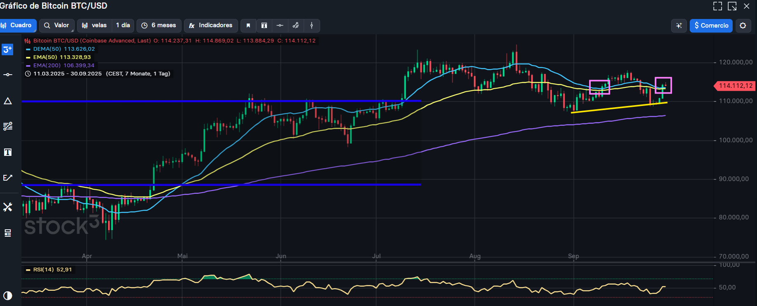This screenshot has width=757, height=306.
Task: Click the wrench and screwdriver tools icon
Action: 8,207
